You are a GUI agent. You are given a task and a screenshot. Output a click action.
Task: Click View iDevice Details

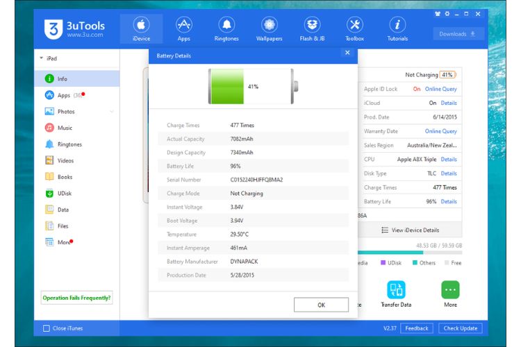coord(411,230)
